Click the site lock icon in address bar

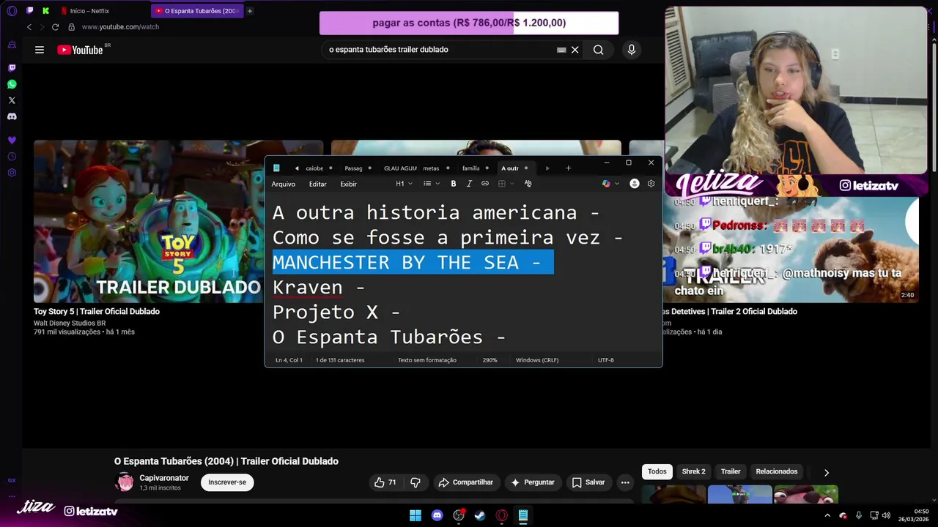(71, 27)
